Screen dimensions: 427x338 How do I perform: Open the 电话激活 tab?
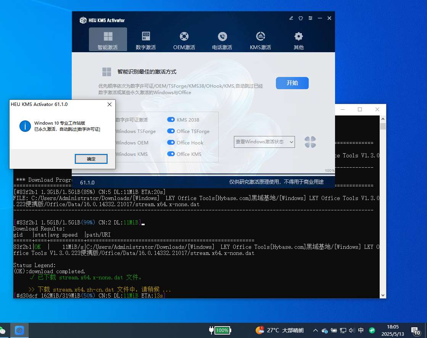[222, 40]
